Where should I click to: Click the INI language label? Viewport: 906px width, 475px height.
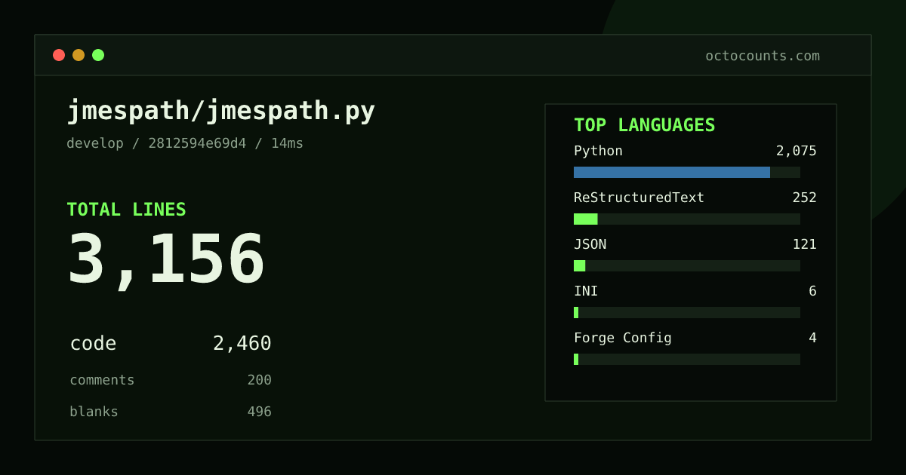point(586,291)
